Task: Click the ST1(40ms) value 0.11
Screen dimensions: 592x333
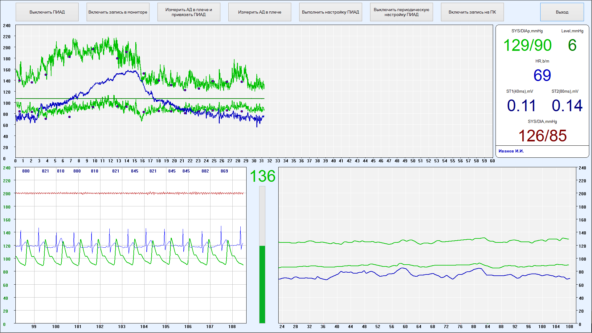Action: (x=521, y=106)
